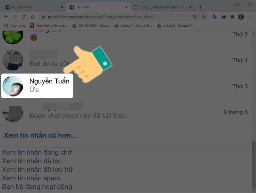Bookmark this page with star icon
Screen dimensions: 256x193
[204, 17]
